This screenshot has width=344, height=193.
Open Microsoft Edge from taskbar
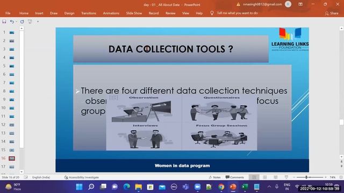[127, 187]
